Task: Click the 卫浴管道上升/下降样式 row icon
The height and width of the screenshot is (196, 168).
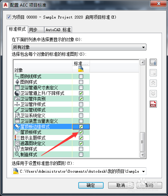Action: 17,93
